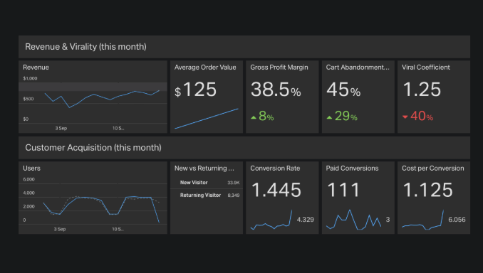Select the Returning Visitor row

207,196
